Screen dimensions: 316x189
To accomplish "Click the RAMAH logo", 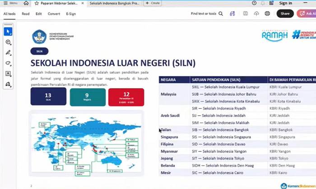I will pyautogui.click(x=274, y=36).
